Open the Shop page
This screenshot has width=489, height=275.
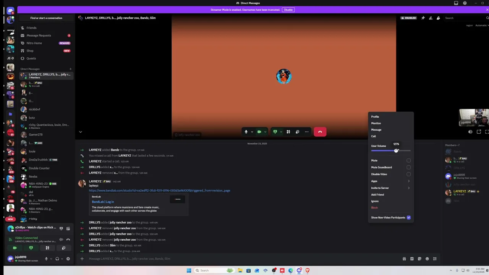click(46, 51)
